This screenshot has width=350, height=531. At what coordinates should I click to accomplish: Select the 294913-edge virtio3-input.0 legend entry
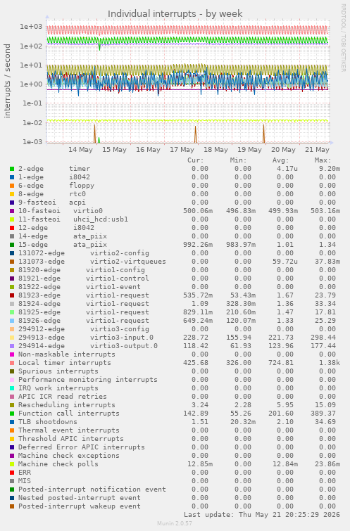coord(86,338)
